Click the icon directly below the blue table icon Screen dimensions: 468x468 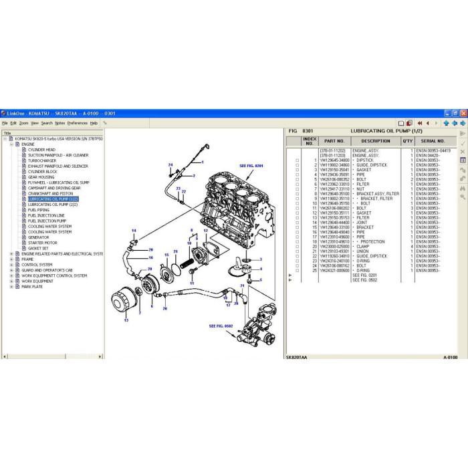click(463, 170)
